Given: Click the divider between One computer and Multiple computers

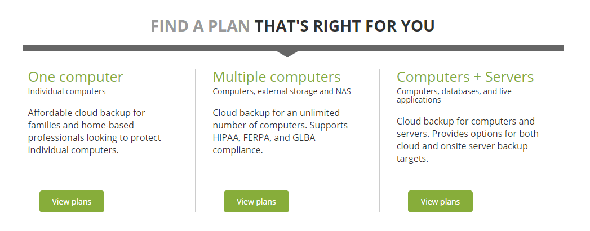Looking at the screenshot, I should [x=196, y=140].
